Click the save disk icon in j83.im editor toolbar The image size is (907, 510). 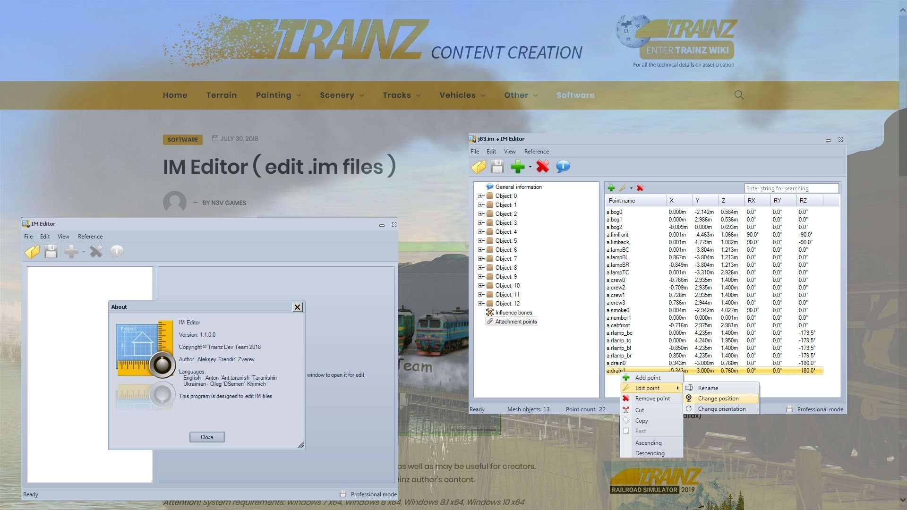pos(497,167)
